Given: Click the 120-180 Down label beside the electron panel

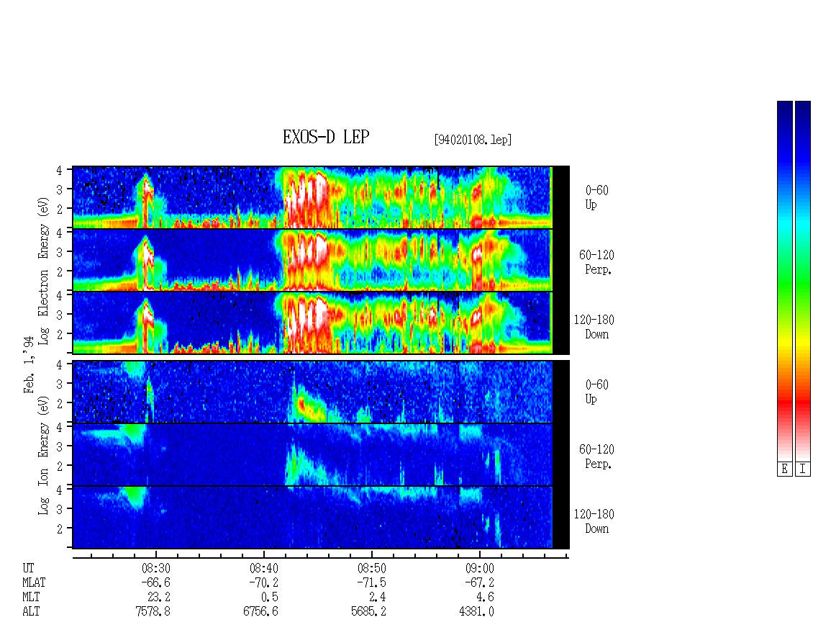Looking at the screenshot, I should [594, 327].
